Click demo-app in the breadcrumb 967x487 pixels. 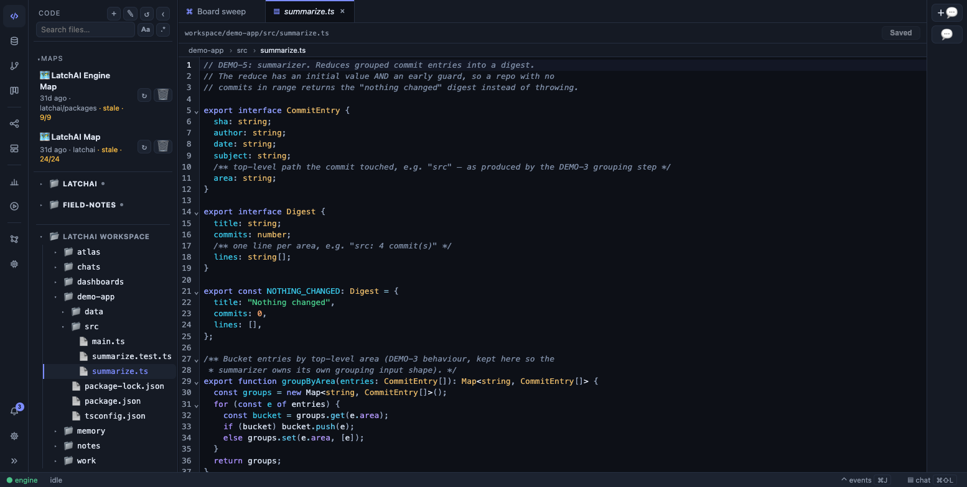click(x=206, y=50)
